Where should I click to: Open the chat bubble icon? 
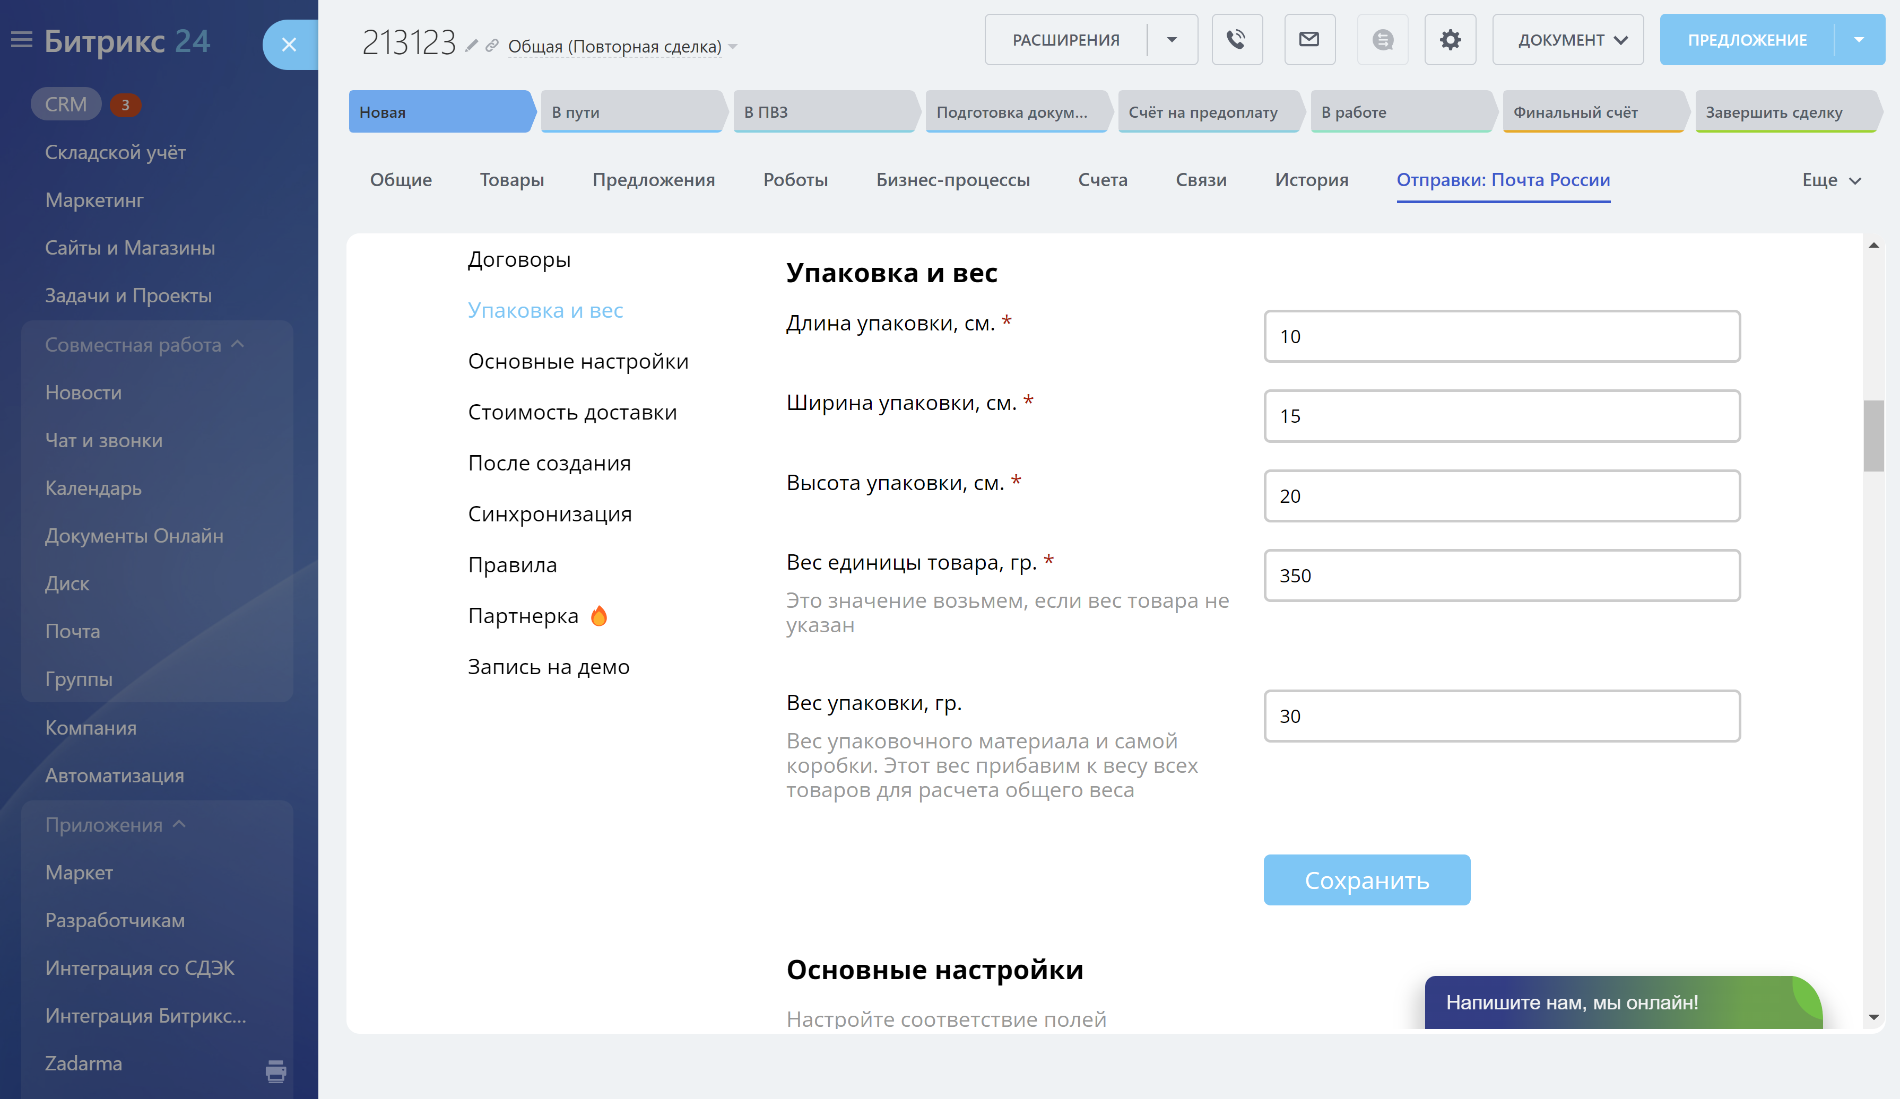click(x=1383, y=40)
